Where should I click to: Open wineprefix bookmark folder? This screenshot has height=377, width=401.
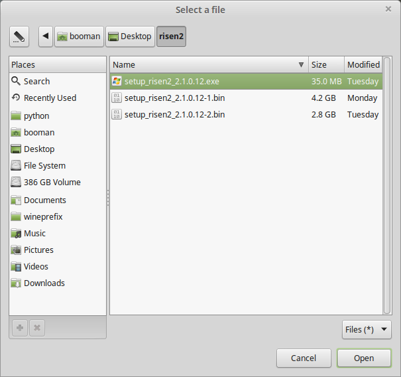tap(58, 216)
